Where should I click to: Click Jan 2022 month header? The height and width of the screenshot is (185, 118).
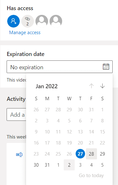coord(46,86)
